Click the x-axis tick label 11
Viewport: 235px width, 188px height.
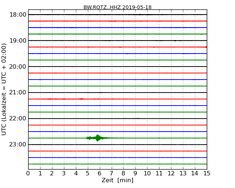point(159,174)
